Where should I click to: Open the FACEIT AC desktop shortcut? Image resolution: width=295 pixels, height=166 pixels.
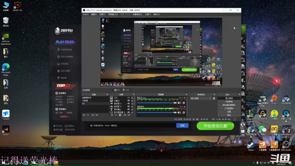17,6
